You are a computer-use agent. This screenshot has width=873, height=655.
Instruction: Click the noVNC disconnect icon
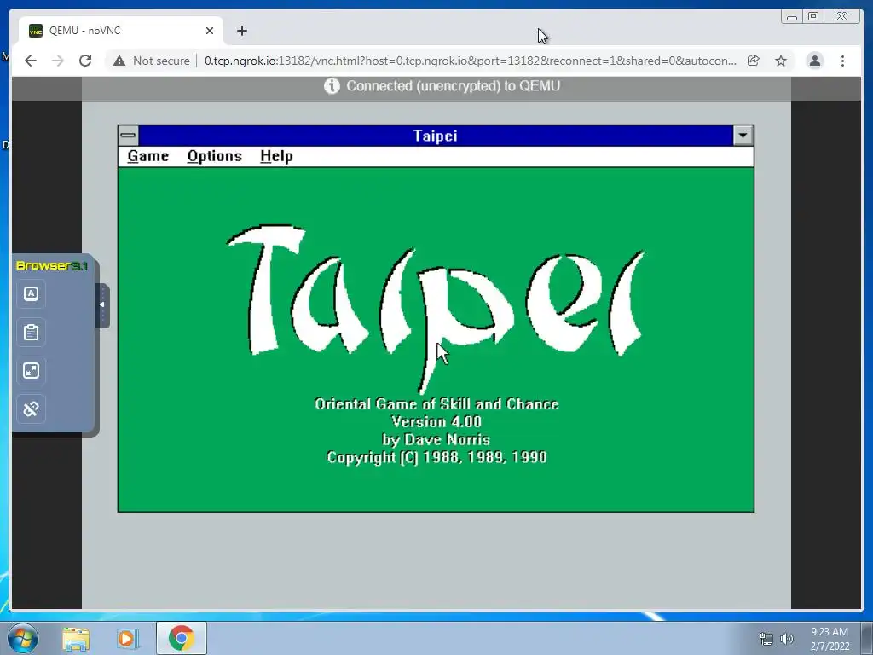tap(32, 409)
